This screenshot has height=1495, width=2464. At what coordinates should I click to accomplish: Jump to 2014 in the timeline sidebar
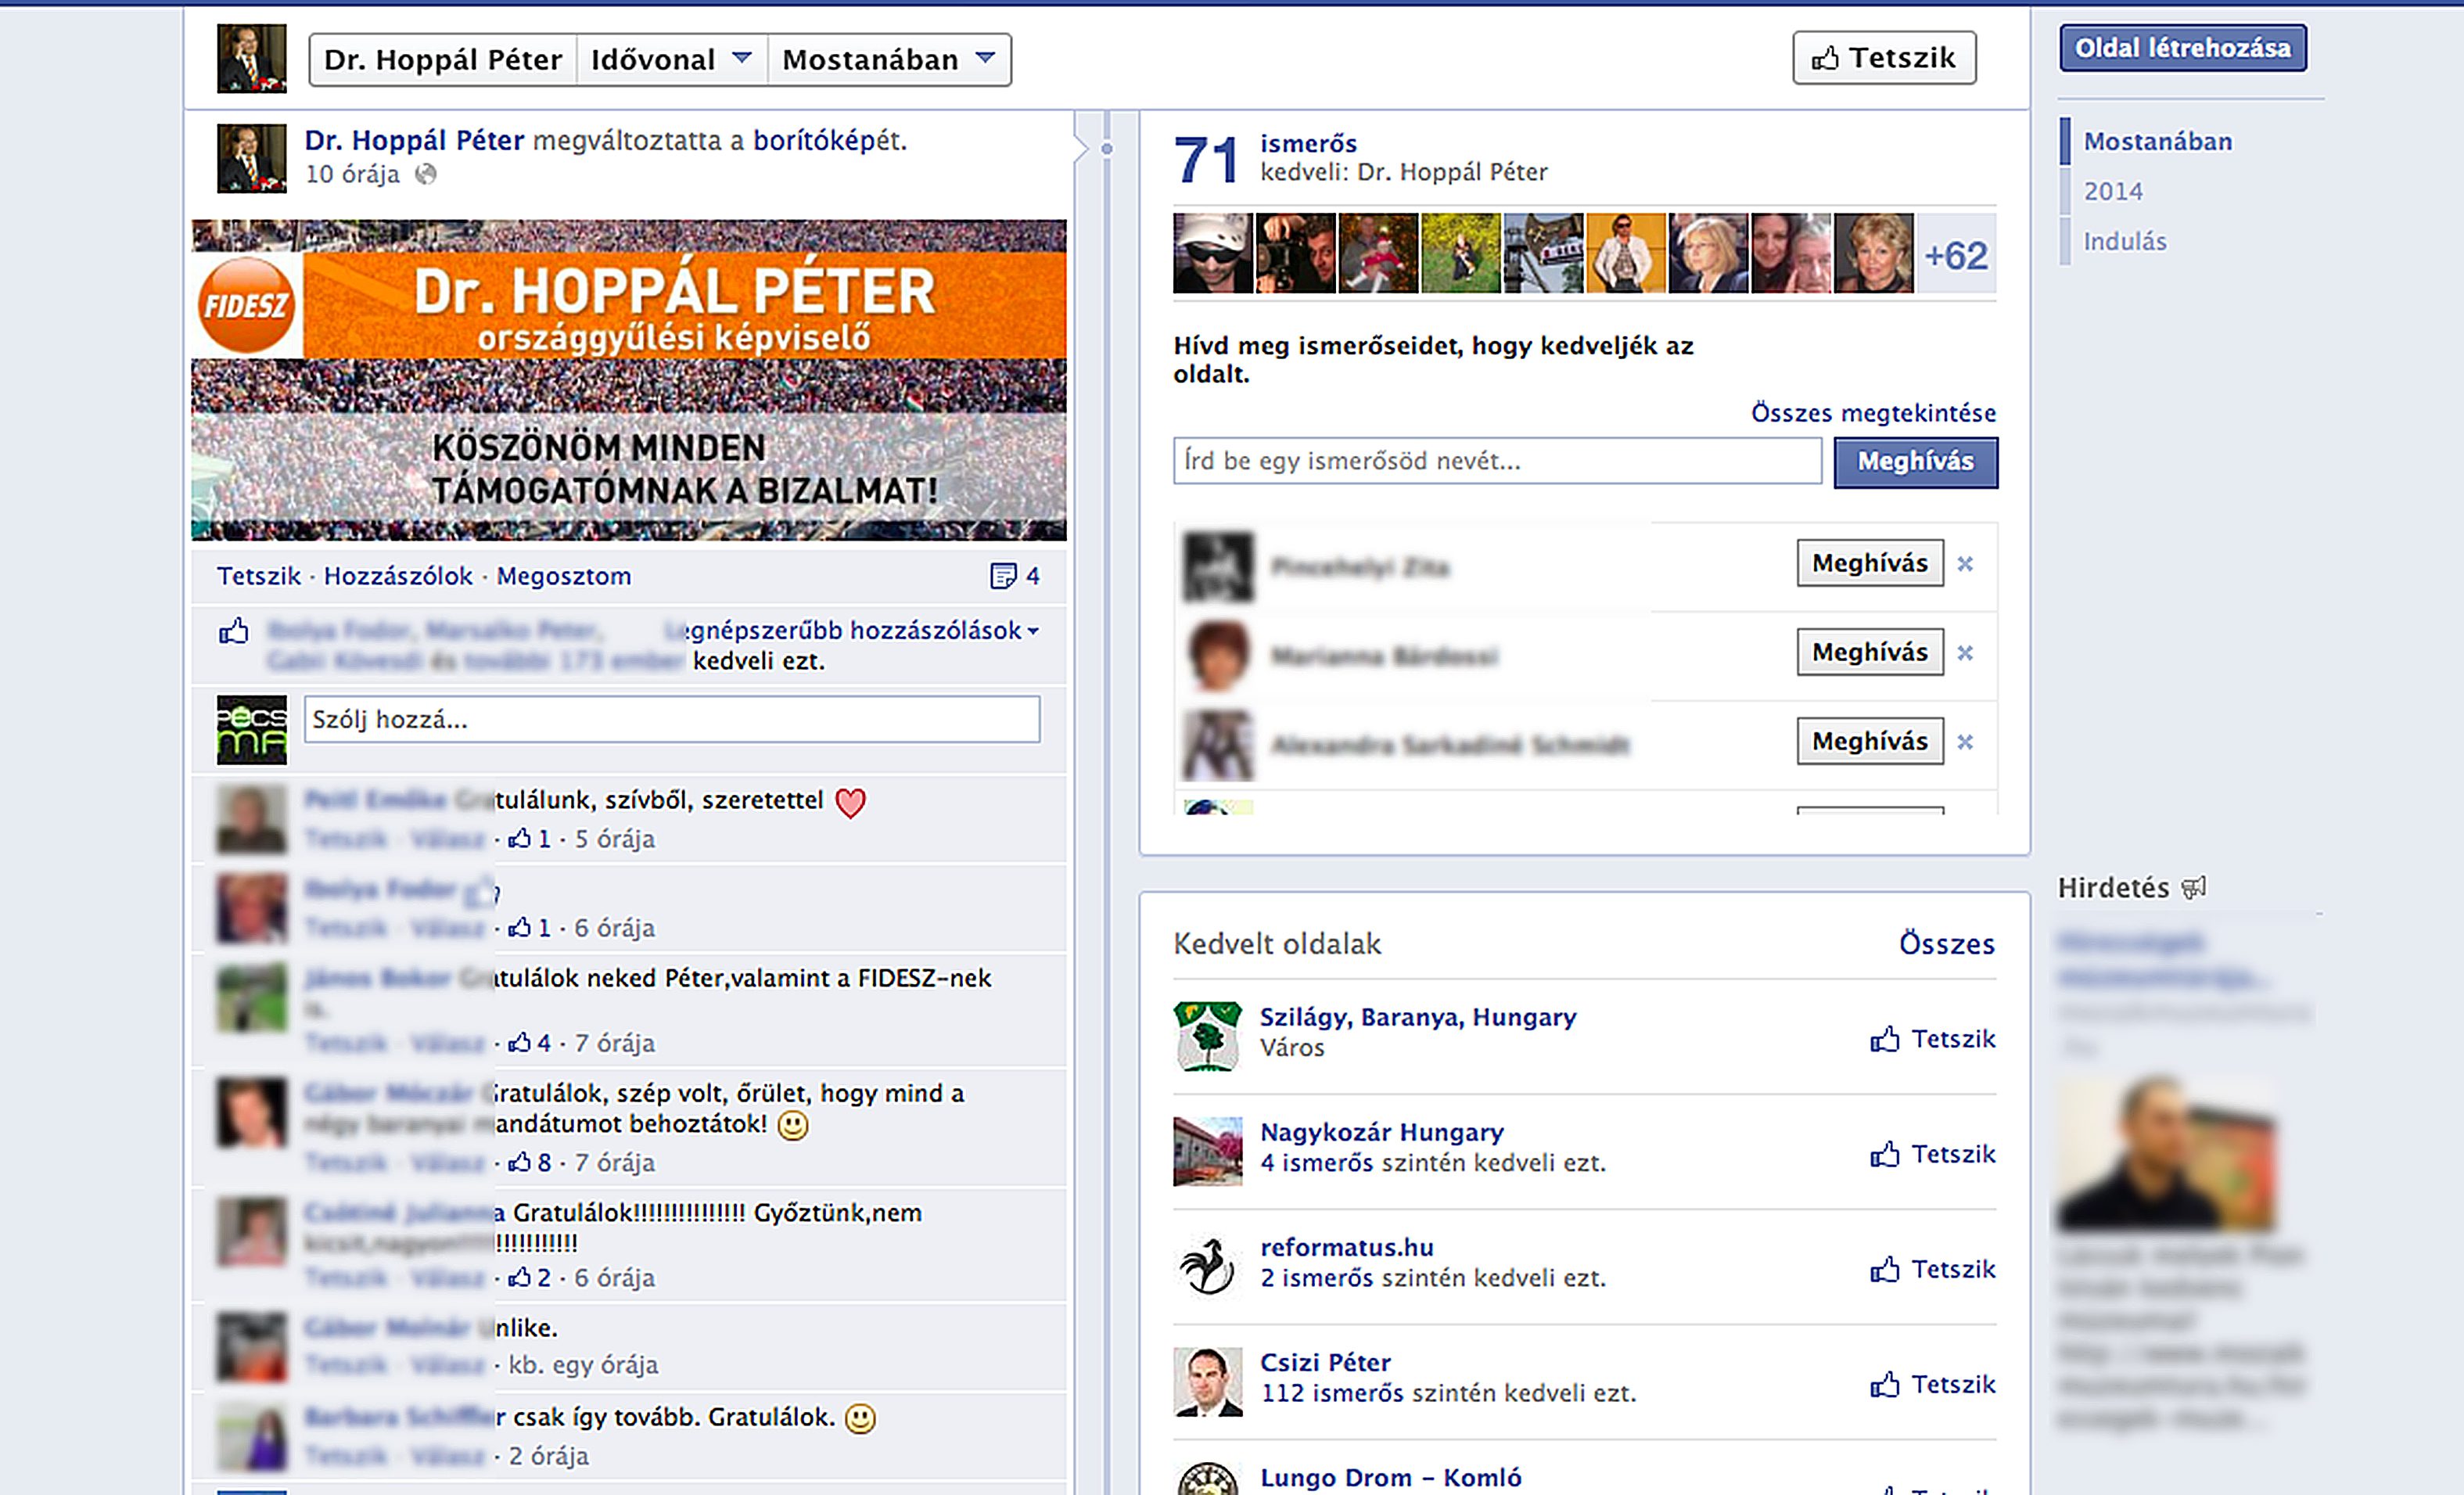(x=2113, y=191)
